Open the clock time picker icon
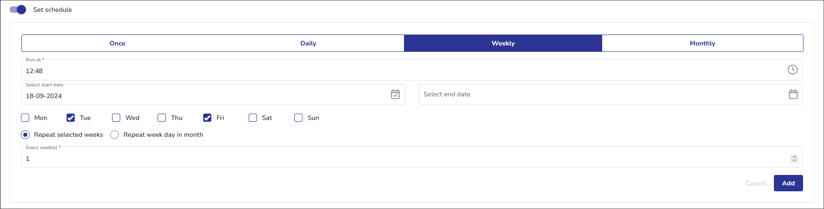This screenshot has width=824, height=209. [x=793, y=70]
